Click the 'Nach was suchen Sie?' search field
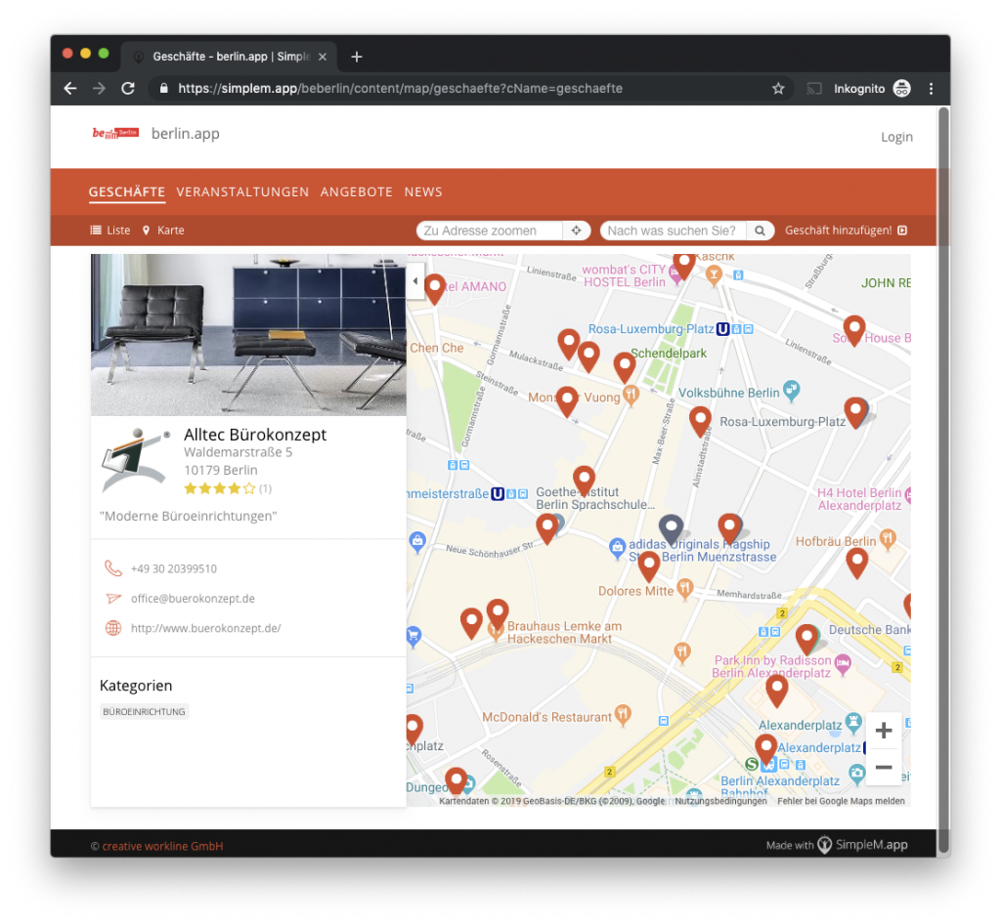The height and width of the screenshot is (924, 1001). (x=673, y=231)
